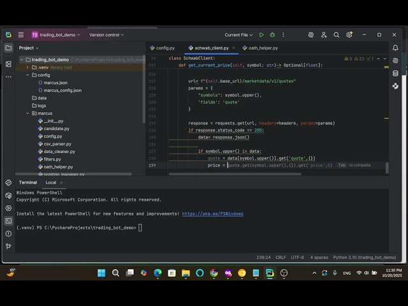The image size is (408, 306).
Task: Expand the .venv folder
Action: pos(27,68)
